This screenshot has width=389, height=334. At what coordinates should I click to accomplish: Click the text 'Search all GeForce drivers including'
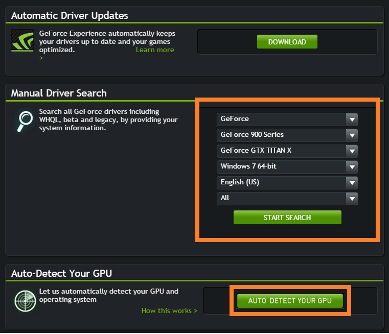pyautogui.click(x=99, y=111)
